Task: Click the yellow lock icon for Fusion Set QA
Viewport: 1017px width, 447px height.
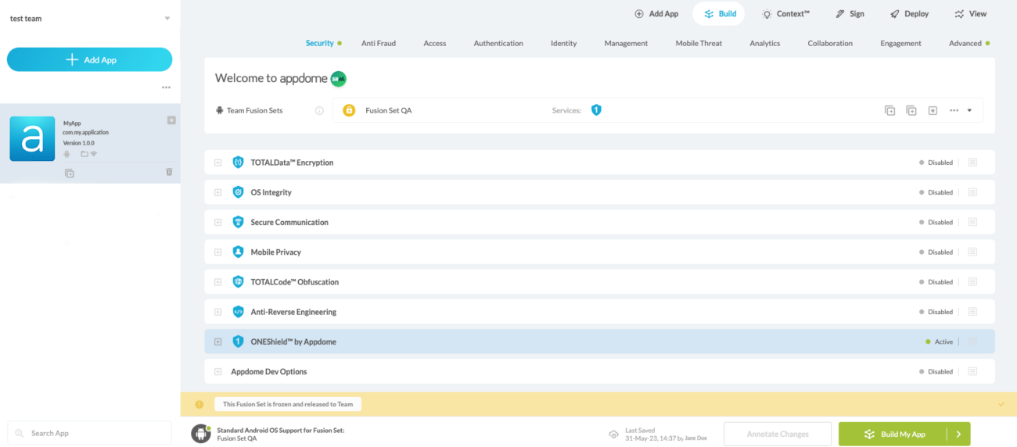Action: (349, 110)
